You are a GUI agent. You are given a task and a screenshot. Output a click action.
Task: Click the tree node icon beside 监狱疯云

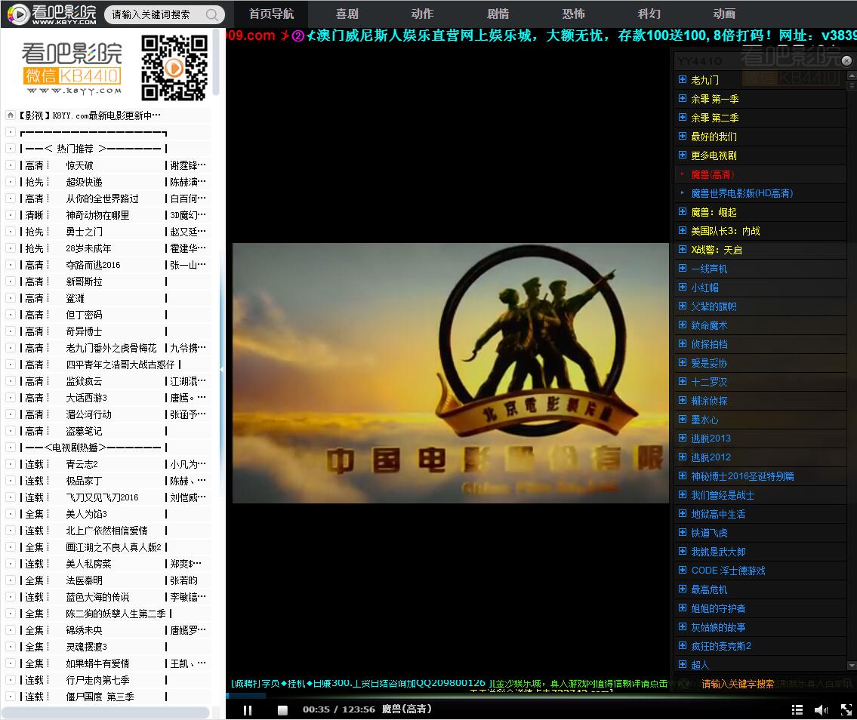point(11,381)
